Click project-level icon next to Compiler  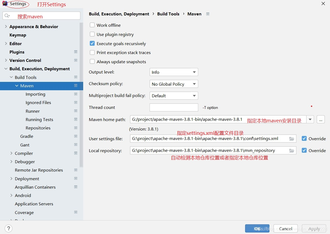(76, 153)
